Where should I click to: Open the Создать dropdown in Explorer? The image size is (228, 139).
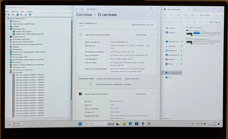coord(169,22)
